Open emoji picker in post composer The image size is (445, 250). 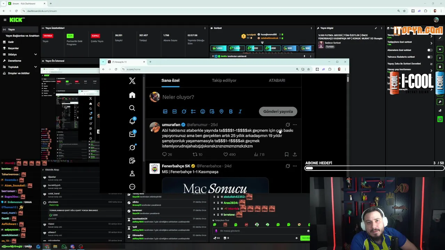tap(203, 111)
